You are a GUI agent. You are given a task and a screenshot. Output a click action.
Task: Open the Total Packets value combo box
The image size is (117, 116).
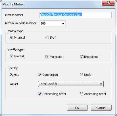click(x=71, y=84)
